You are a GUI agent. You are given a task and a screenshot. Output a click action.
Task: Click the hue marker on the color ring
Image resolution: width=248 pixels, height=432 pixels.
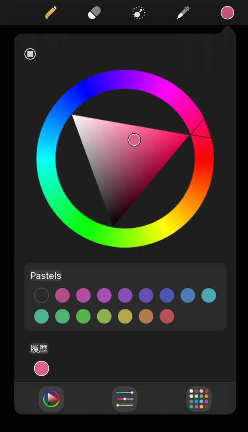click(x=201, y=129)
